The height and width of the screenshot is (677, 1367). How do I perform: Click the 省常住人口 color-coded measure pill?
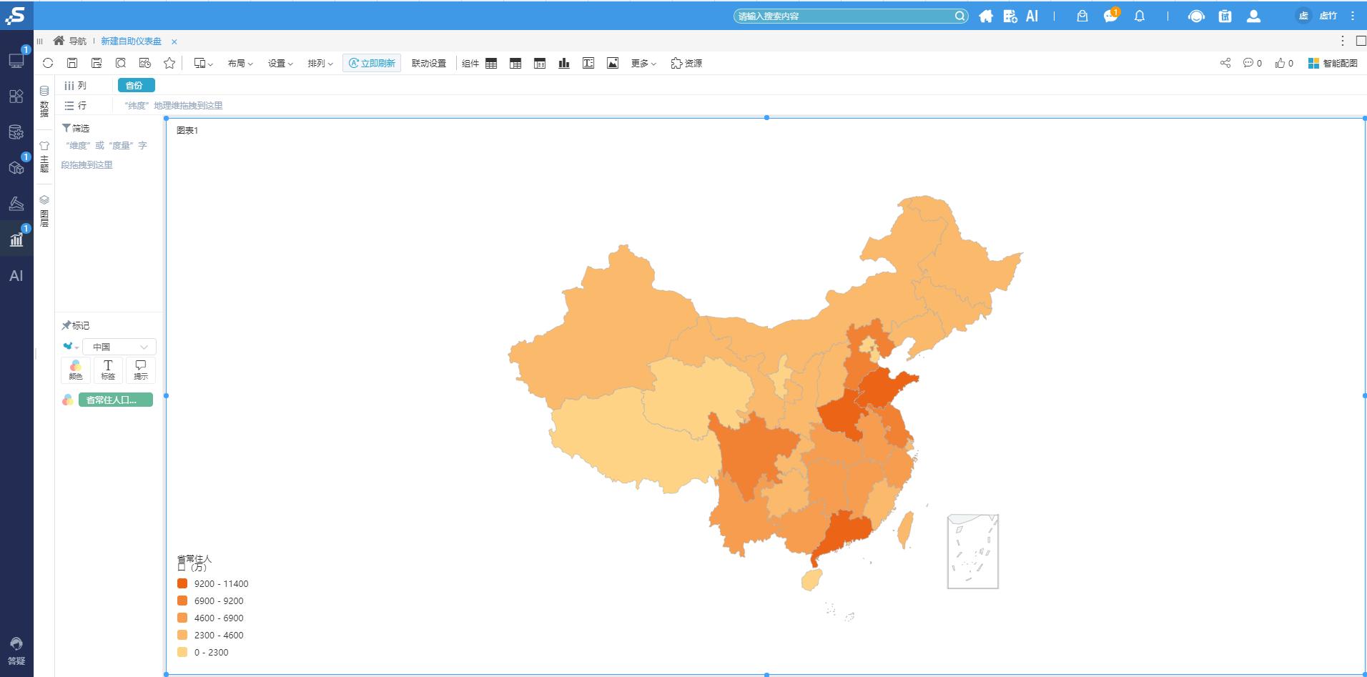tap(115, 400)
